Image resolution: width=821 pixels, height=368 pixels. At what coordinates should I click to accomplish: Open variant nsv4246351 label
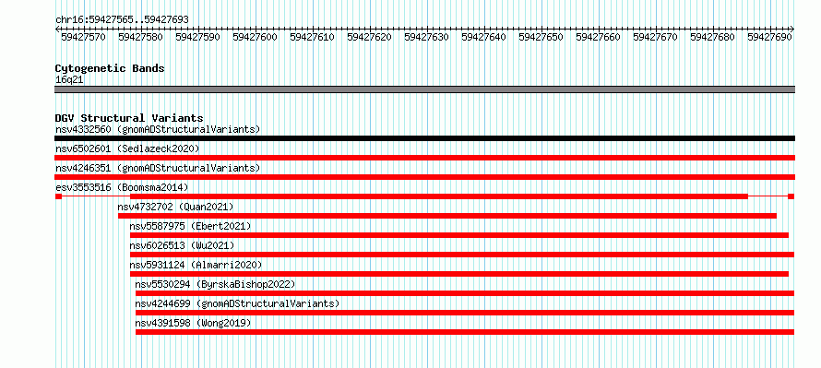158,168
